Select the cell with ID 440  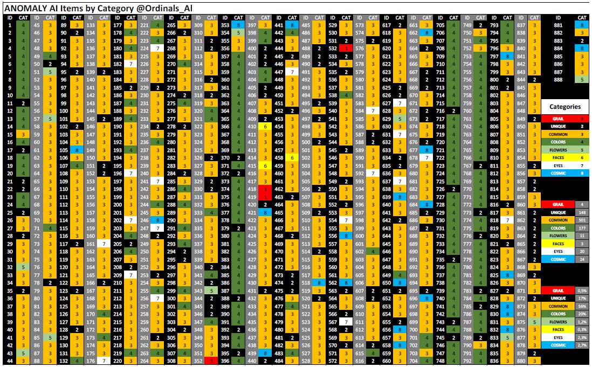coord(250,360)
